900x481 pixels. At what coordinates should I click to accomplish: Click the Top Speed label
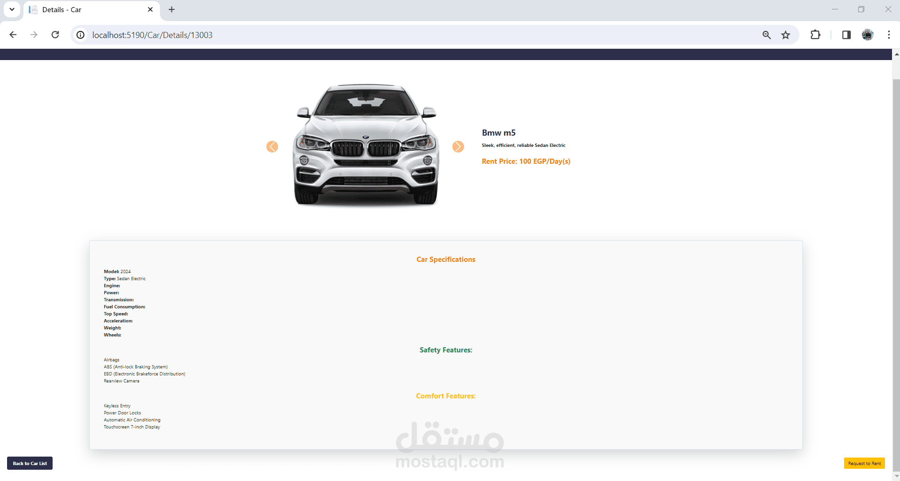pyautogui.click(x=116, y=314)
